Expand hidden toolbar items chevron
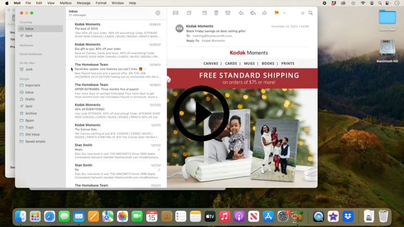The height and width of the screenshot is (227, 404). tap(303, 13)
